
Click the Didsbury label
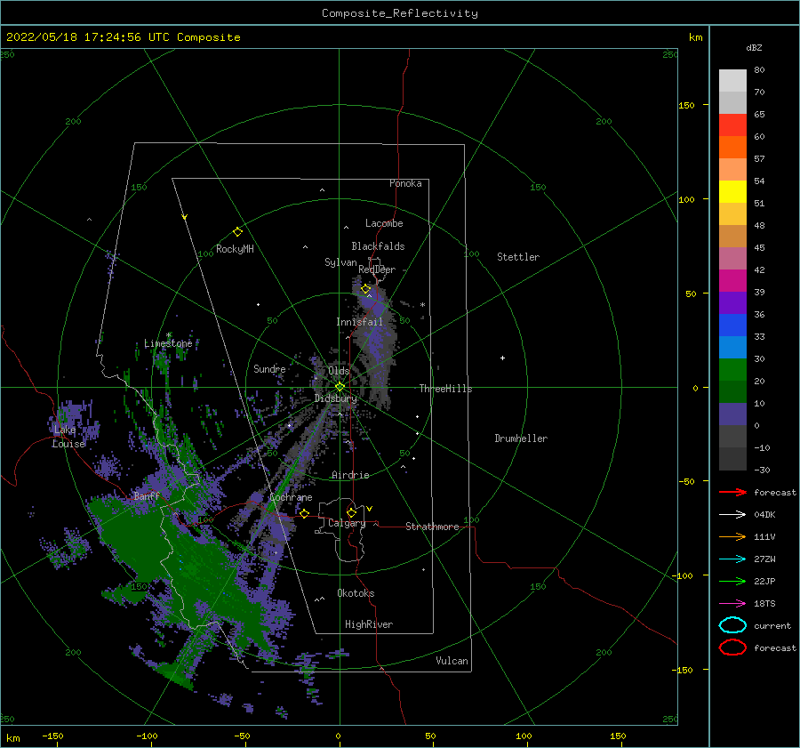click(x=335, y=398)
